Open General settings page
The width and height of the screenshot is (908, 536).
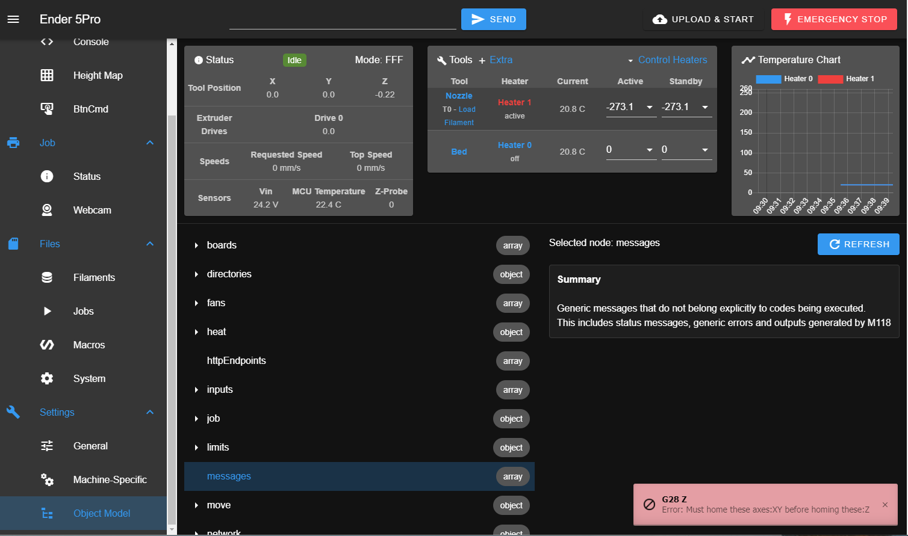83,446
